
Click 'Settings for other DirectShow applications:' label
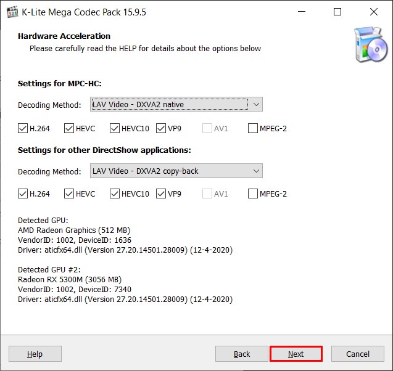[104, 150]
